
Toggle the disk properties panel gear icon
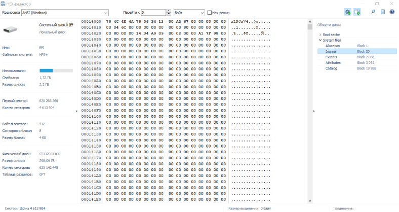(x=347, y=12)
